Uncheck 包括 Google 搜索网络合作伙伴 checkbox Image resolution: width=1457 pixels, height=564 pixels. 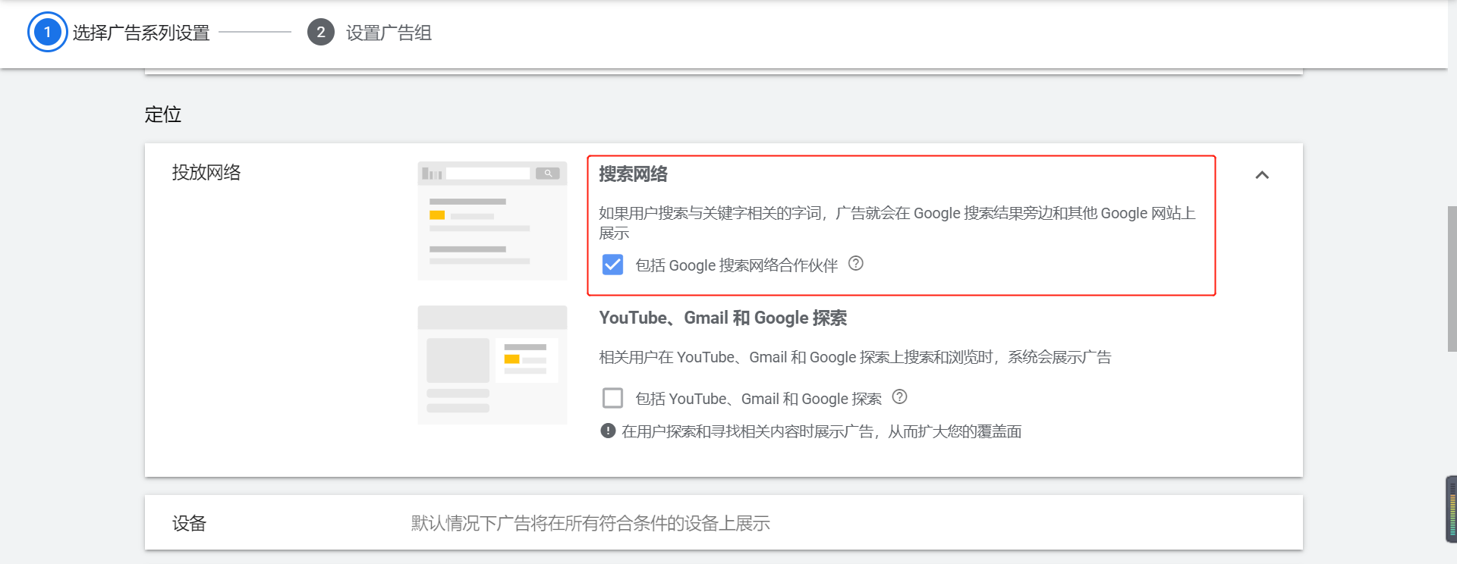point(612,265)
